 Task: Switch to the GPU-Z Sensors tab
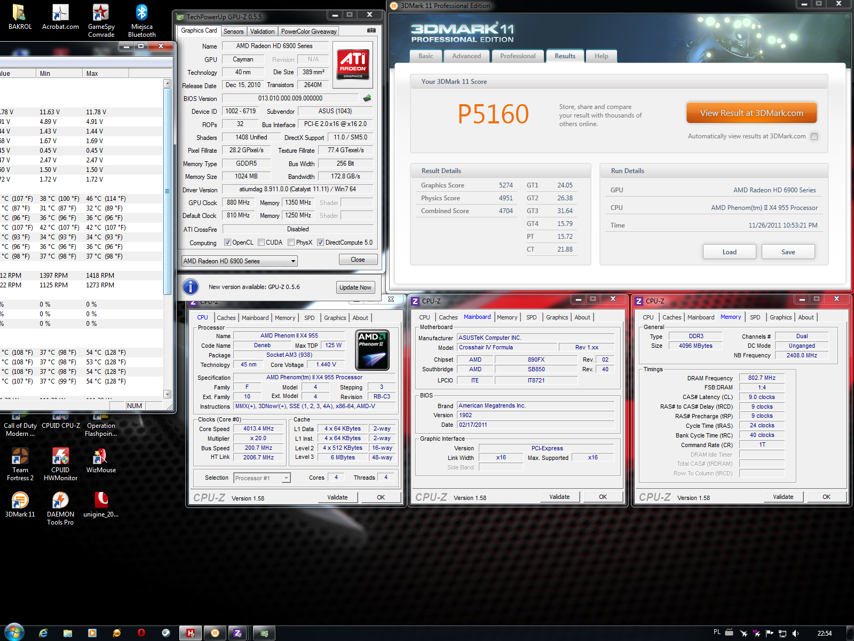[x=233, y=32]
